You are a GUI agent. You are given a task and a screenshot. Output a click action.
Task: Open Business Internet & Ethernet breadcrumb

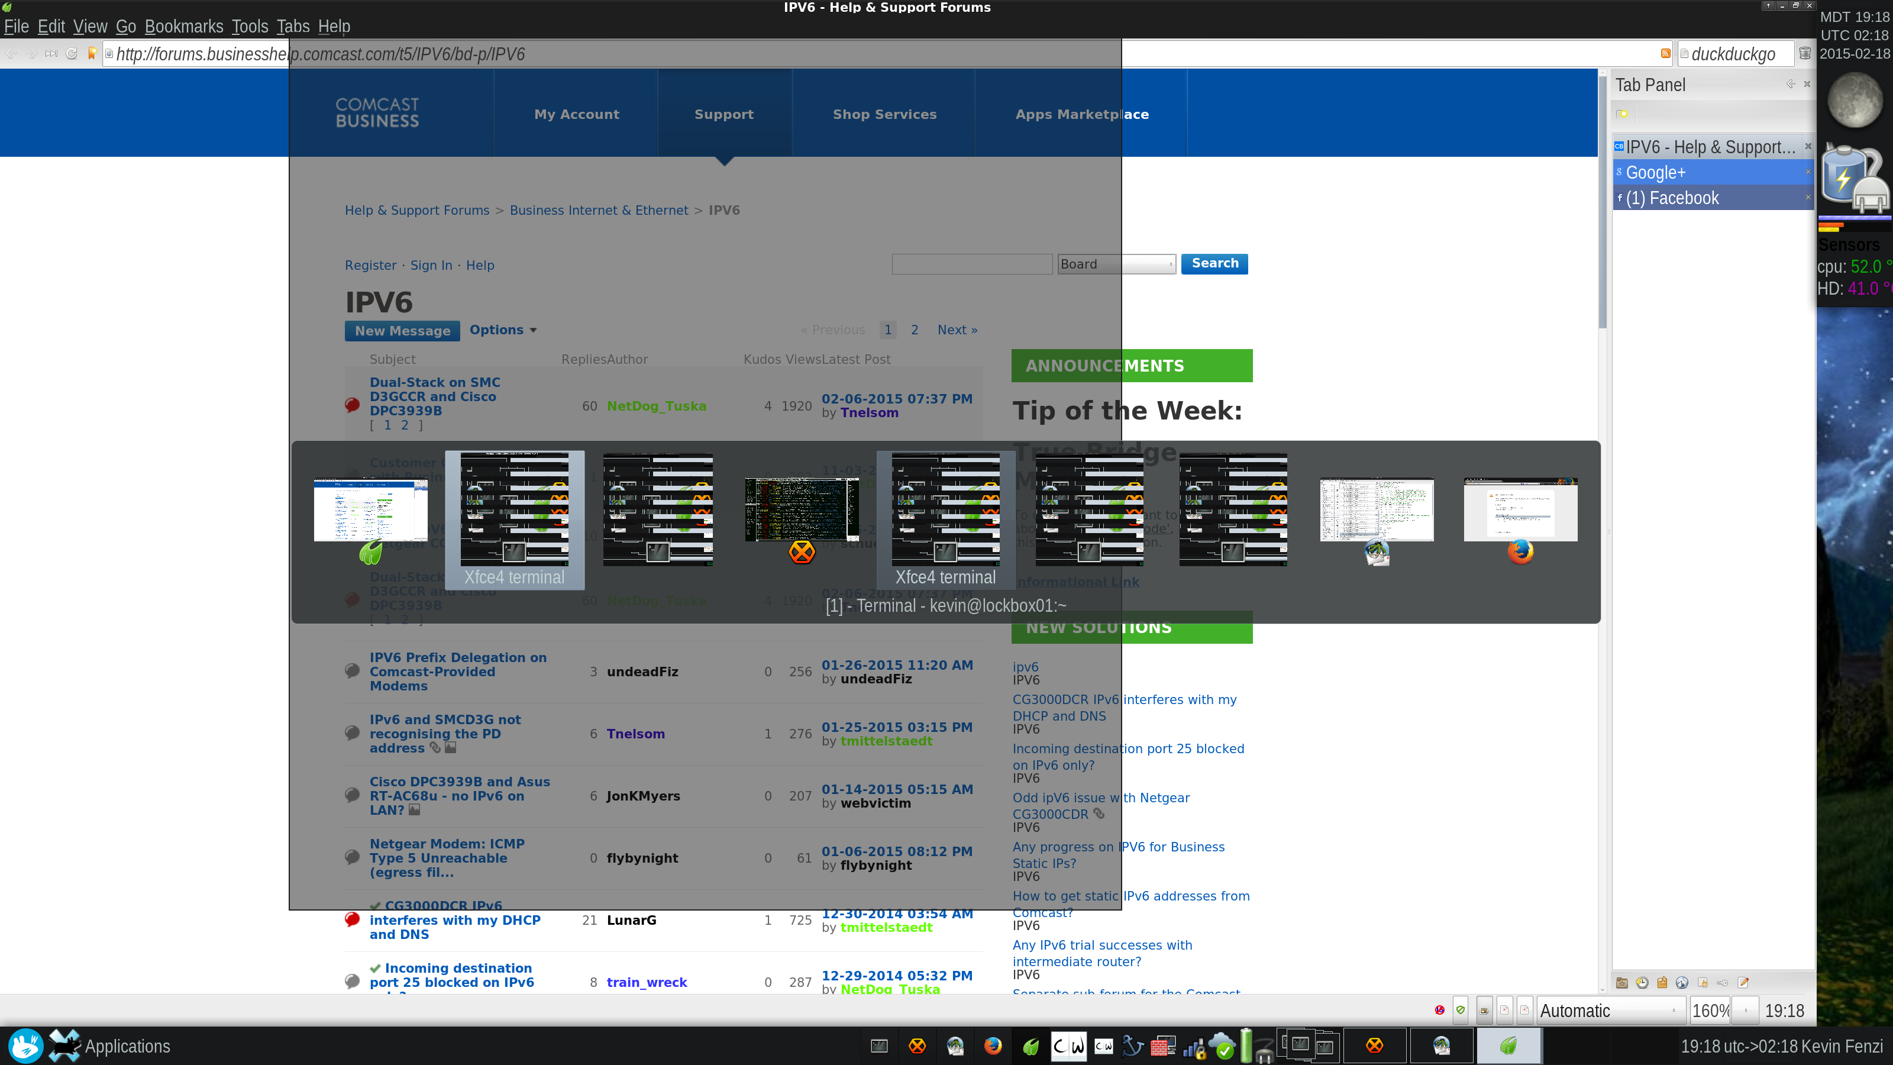pyautogui.click(x=599, y=210)
